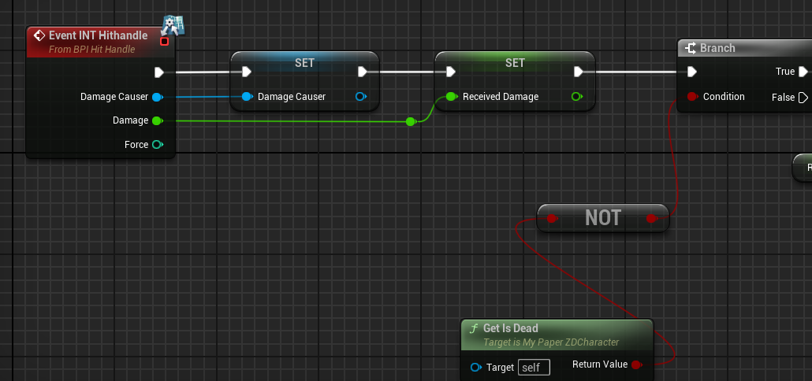Click green output pin of Received Damage SET
Image resolution: width=812 pixels, height=381 pixels.
(577, 96)
